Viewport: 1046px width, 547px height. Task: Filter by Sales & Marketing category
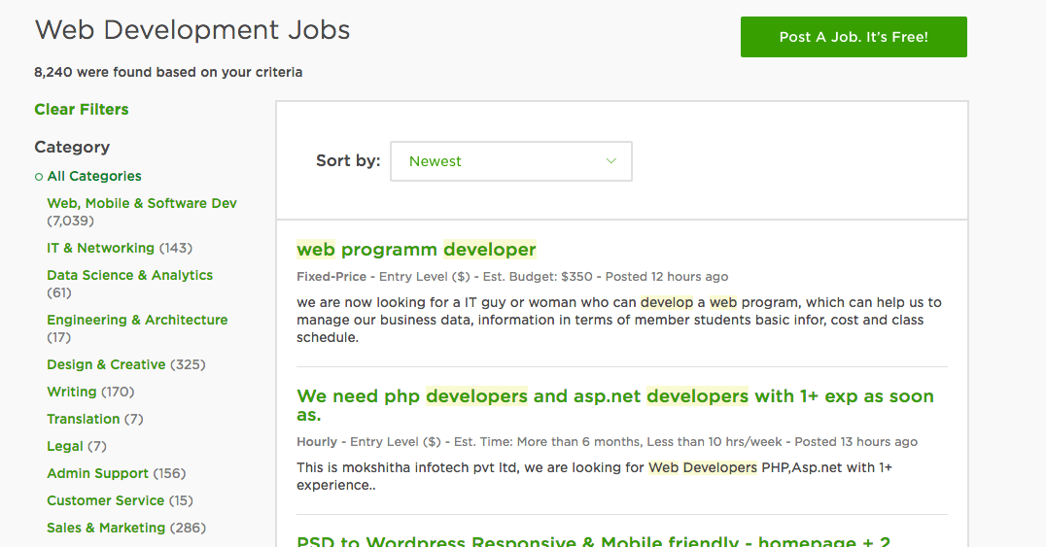pos(106,529)
